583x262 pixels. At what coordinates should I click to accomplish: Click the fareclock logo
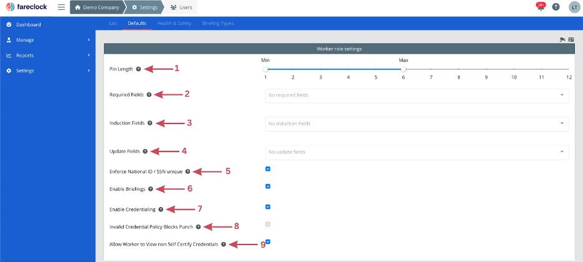pos(26,7)
